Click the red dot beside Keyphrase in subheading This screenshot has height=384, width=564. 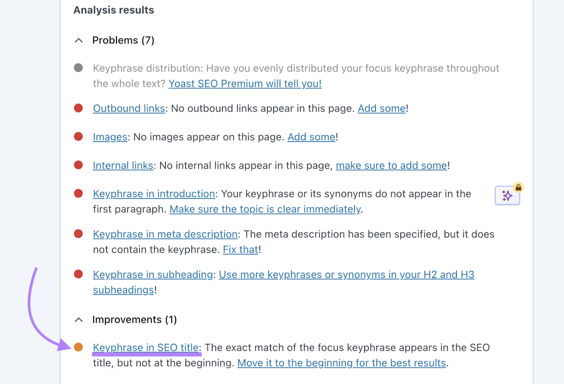coord(78,274)
